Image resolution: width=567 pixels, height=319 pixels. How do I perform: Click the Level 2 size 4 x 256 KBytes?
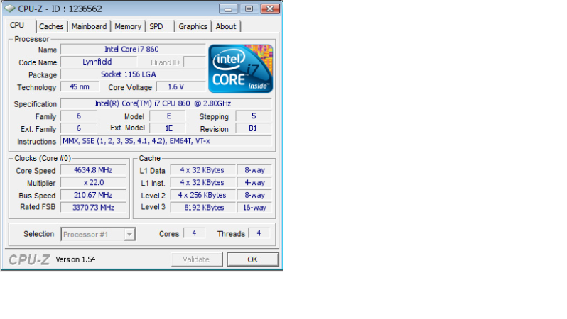click(x=203, y=195)
